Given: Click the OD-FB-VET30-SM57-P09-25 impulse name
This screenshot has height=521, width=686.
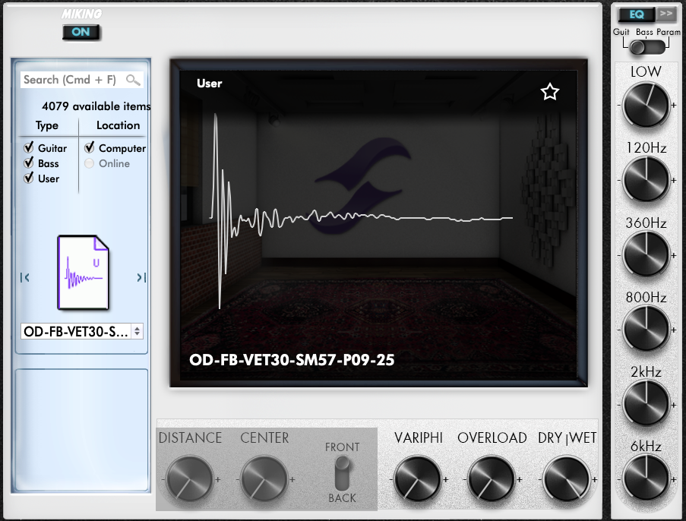Looking at the screenshot, I should pos(292,360).
